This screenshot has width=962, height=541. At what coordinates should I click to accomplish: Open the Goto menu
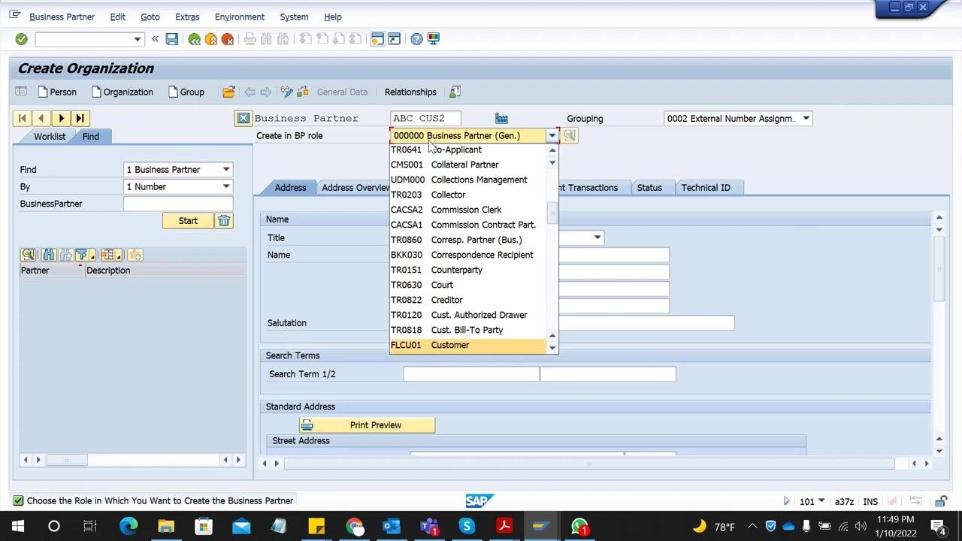coord(150,17)
